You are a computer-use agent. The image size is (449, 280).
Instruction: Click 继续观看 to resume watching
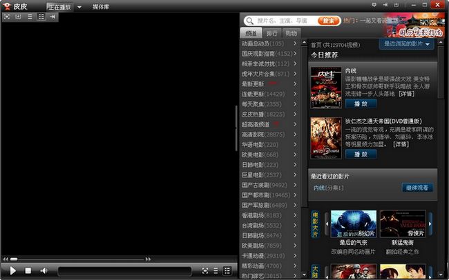pyautogui.click(x=417, y=188)
